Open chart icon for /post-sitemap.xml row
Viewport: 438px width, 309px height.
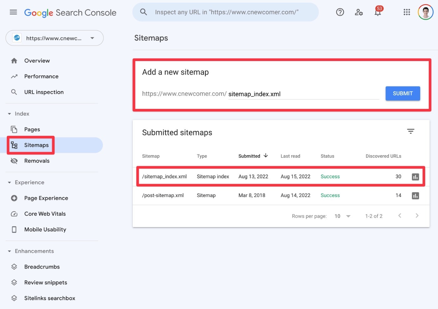(415, 196)
